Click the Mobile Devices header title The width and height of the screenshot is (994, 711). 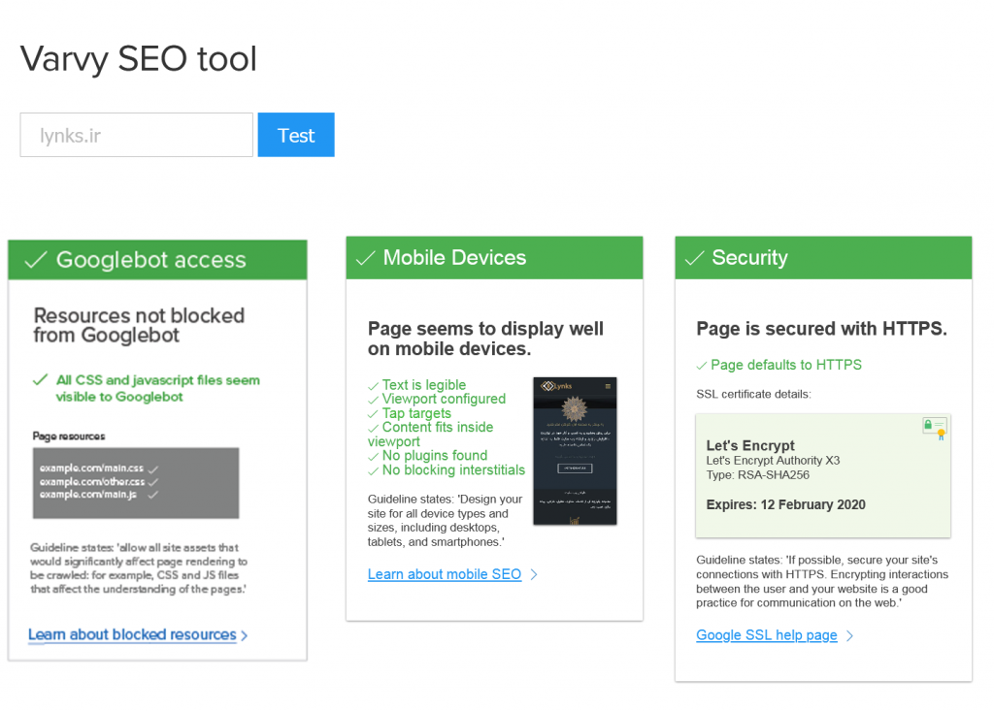[x=454, y=257]
